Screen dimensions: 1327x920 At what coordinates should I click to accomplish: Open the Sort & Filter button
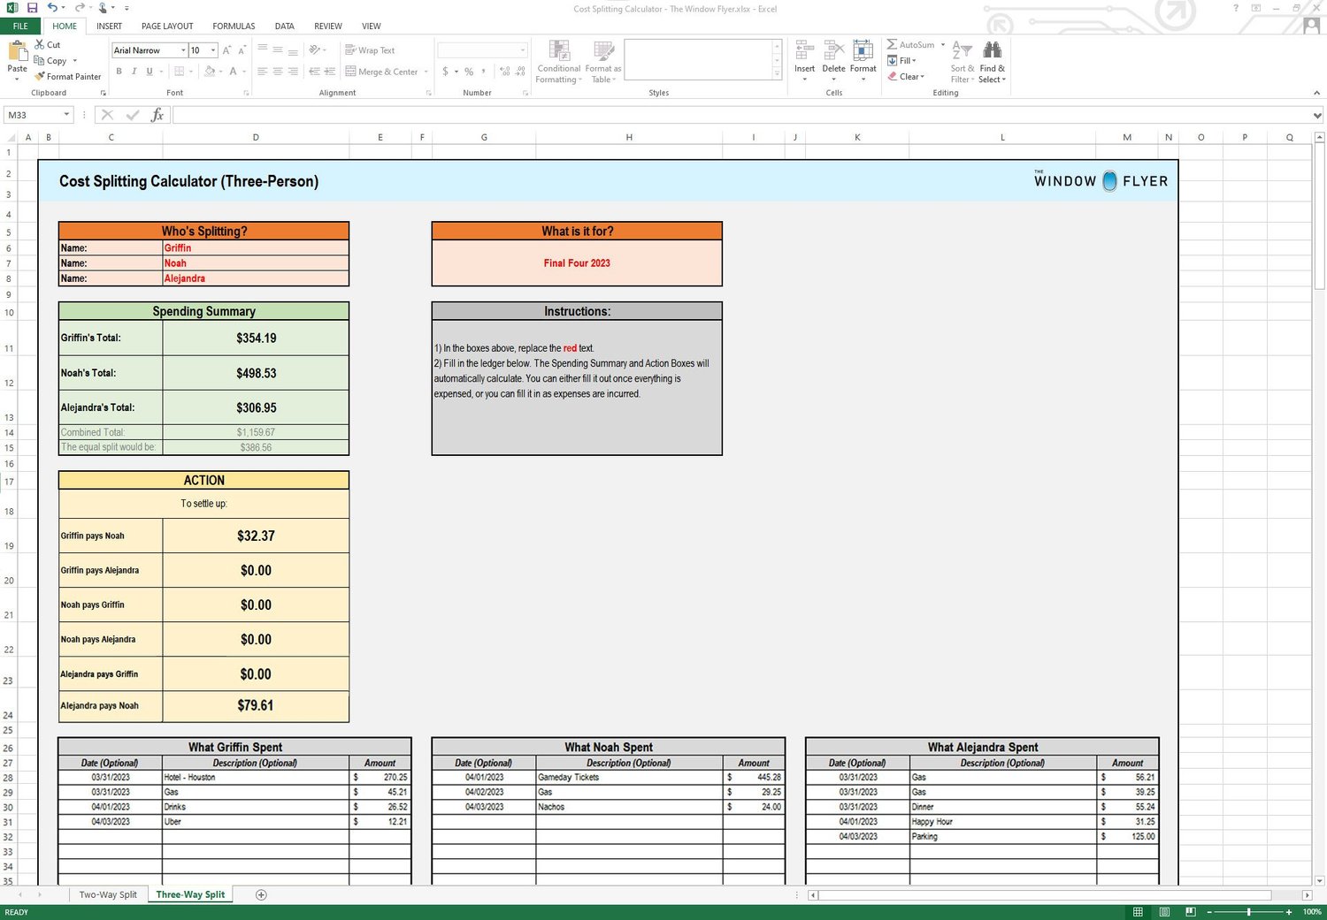[x=963, y=62]
